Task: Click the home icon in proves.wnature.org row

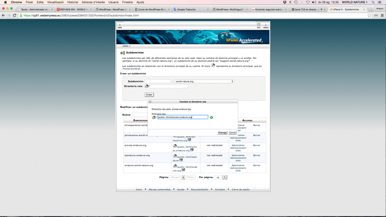Action: [175, 146]
